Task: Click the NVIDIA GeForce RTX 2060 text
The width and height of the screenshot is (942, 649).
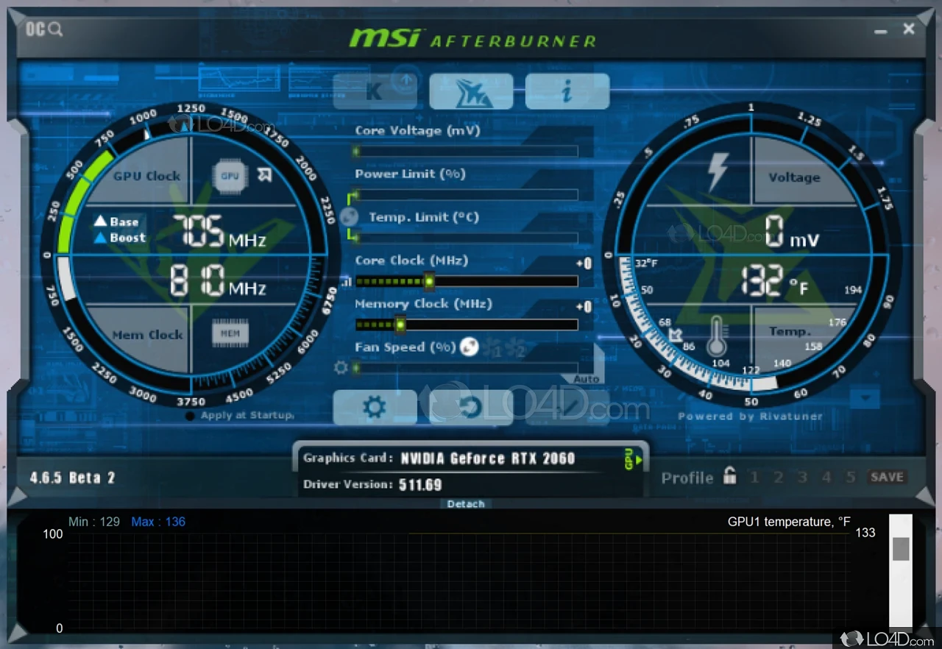Action: (x=487, y=458)
